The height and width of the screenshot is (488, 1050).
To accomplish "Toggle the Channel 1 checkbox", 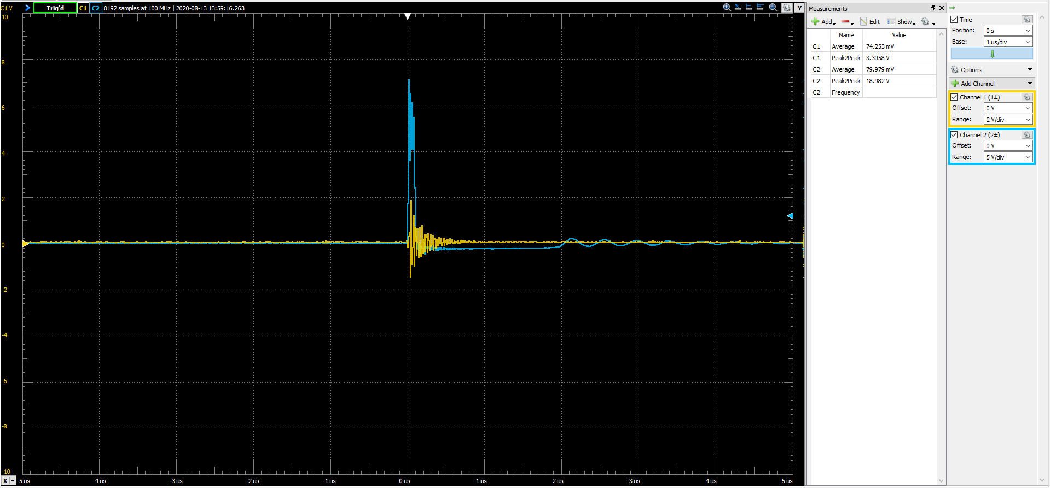I will coord(954,97).
